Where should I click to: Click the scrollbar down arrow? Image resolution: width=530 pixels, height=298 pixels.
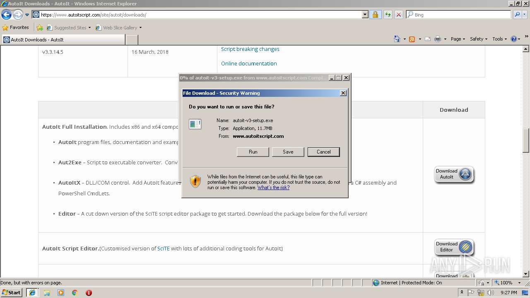click(x=526, y=274)
